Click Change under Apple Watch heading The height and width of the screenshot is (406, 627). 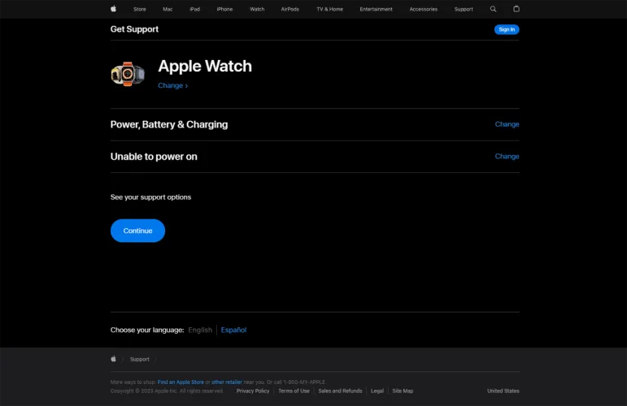(172, 85)
